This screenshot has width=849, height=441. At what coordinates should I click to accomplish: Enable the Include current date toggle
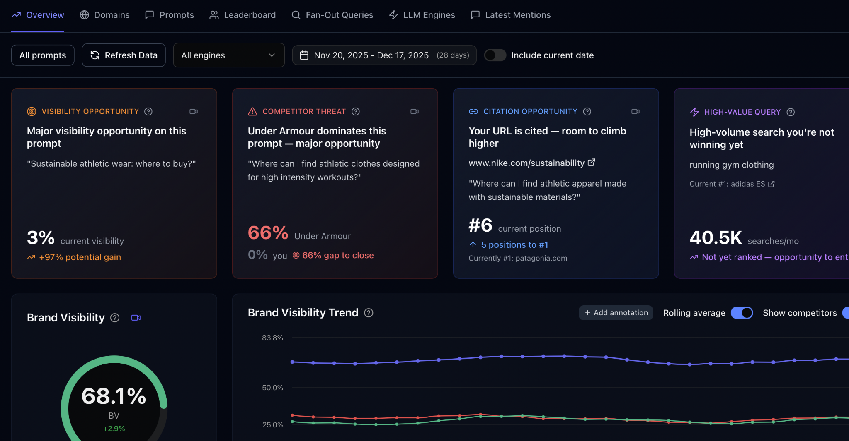[x=495, y=55]
